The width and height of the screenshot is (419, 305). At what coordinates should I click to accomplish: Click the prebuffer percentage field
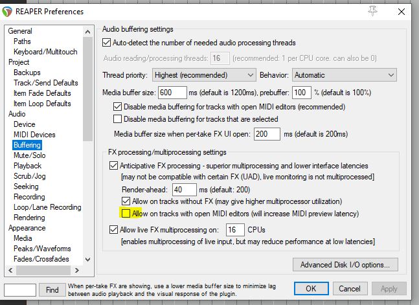click(x=301, y=93)
